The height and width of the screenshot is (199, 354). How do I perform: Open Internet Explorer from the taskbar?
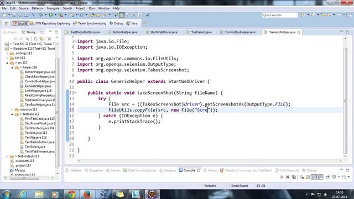tap(23, 194)
